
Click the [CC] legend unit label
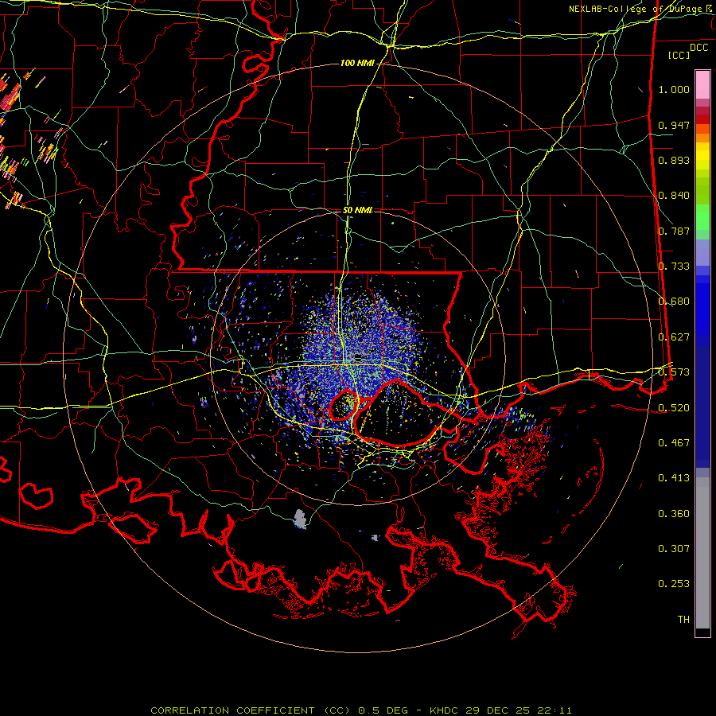coord(679,55)
